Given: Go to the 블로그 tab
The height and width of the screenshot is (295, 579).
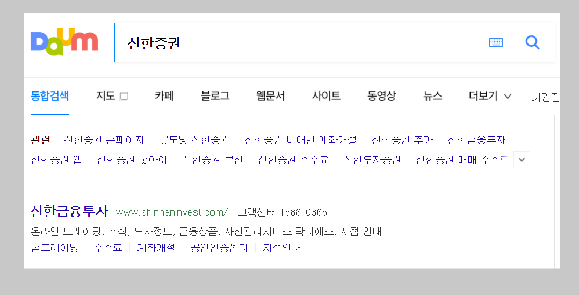Looking at the screenshot, I should coord(215,96).
